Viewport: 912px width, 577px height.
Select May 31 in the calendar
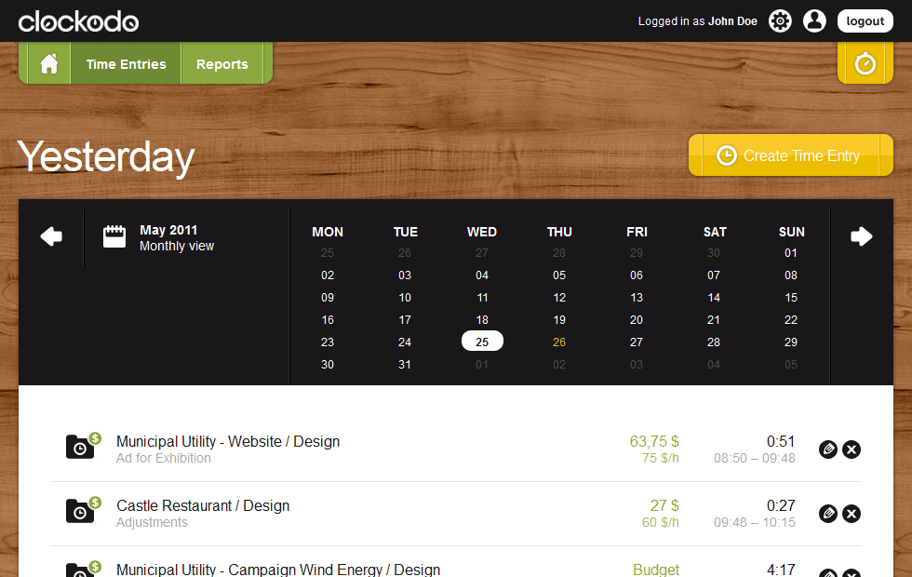pyautogui.click(x=405, y=365)
